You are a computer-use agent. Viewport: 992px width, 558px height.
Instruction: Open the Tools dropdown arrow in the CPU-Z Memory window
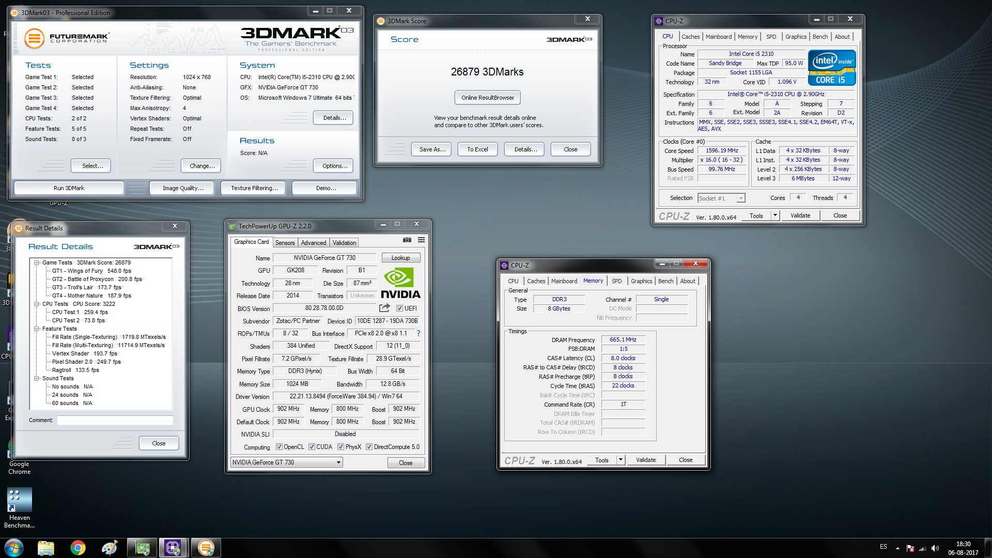coord(621,460)
